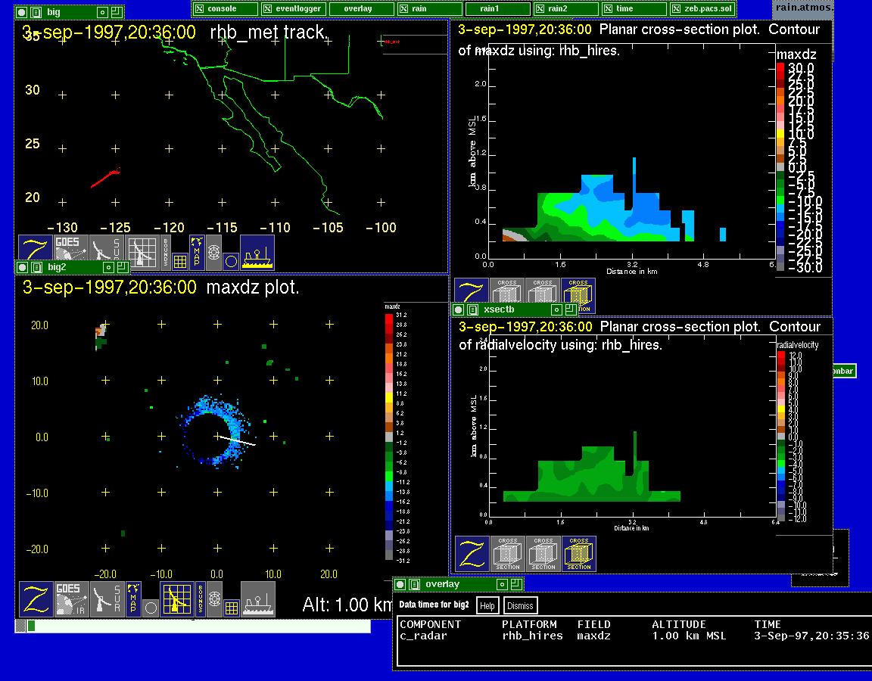872x681 pixels.
Task: Select the ship platform icon in big window
Action: 257,252
